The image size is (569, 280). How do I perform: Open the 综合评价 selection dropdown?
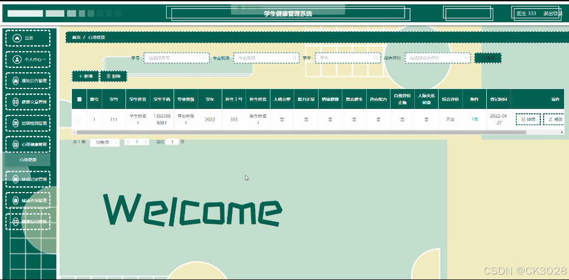tap(438, 58)
